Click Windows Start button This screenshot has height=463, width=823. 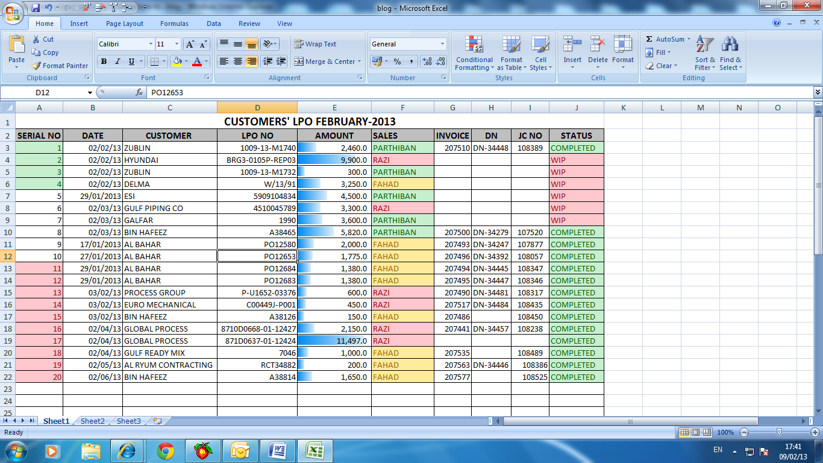point(14,450)
